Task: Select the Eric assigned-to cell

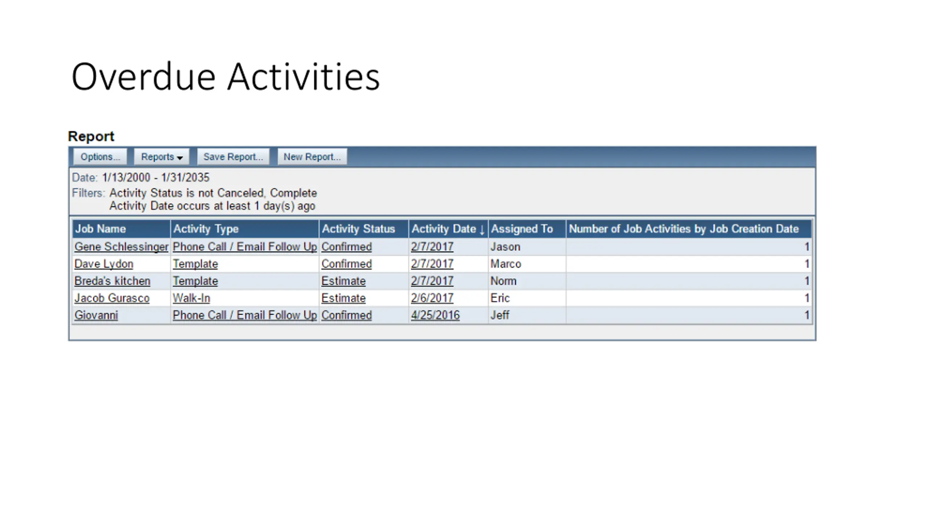Action: (x=527, y=298)
